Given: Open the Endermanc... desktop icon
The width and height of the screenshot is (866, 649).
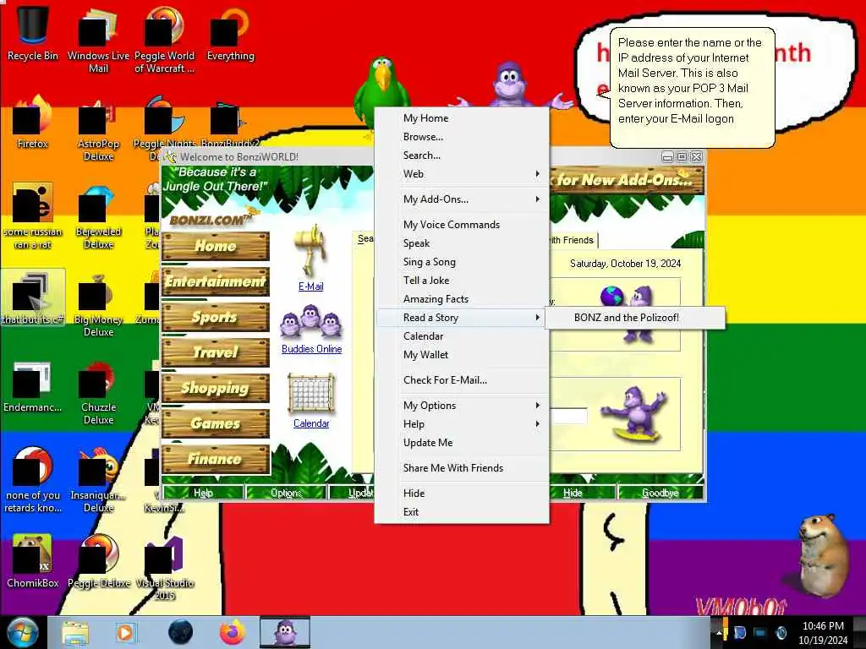Looking at the screenshot, I should pos(33,386).
